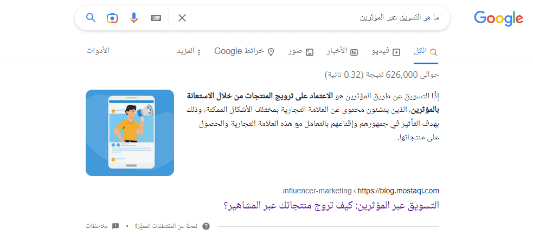Select the الكل (All) results tab
The height and width of the screenshot is (236, 533).
pos(425,52)
